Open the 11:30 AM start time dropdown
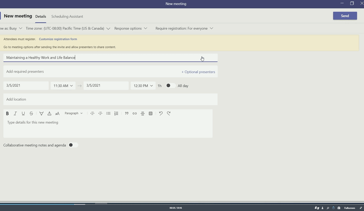364x211 pixels. click(63, 86)
